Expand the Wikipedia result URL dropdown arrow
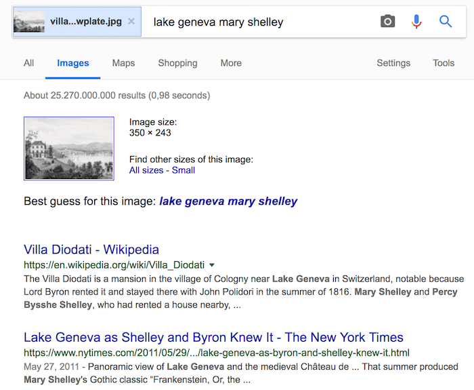474x390 pixels. pos(212,265)
